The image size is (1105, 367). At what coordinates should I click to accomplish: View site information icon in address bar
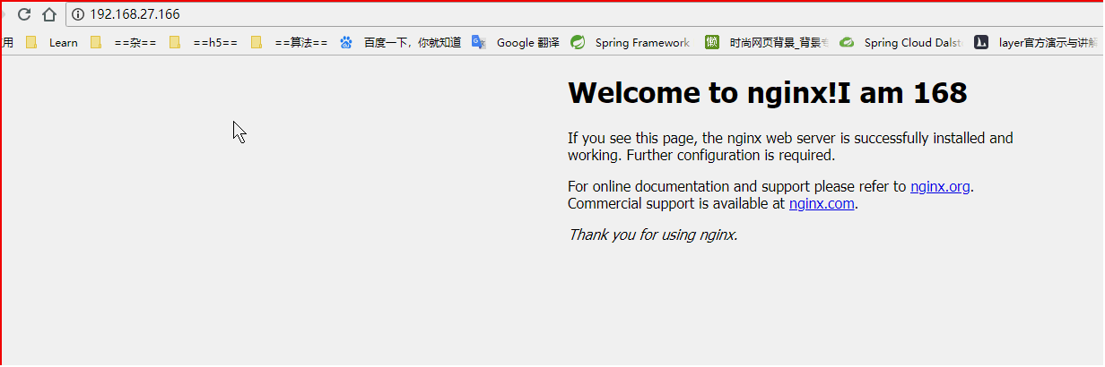(77, 14)
